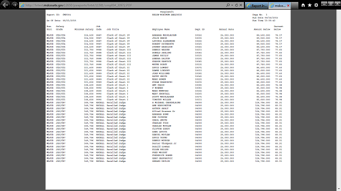This screenshot has height=191, width=341.
Task: Click the Amount Below column header
Action: (262, 29)
